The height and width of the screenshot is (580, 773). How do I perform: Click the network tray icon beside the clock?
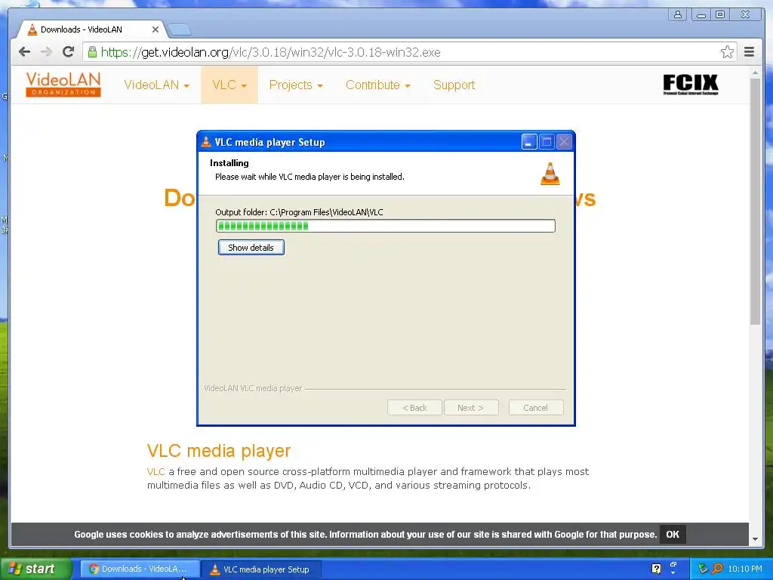703,569
